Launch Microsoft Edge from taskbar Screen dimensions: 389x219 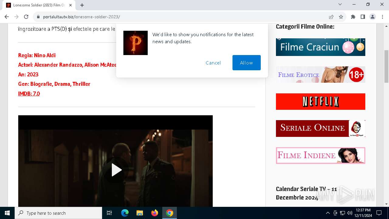pyautogui.click(x=125, y=213)
